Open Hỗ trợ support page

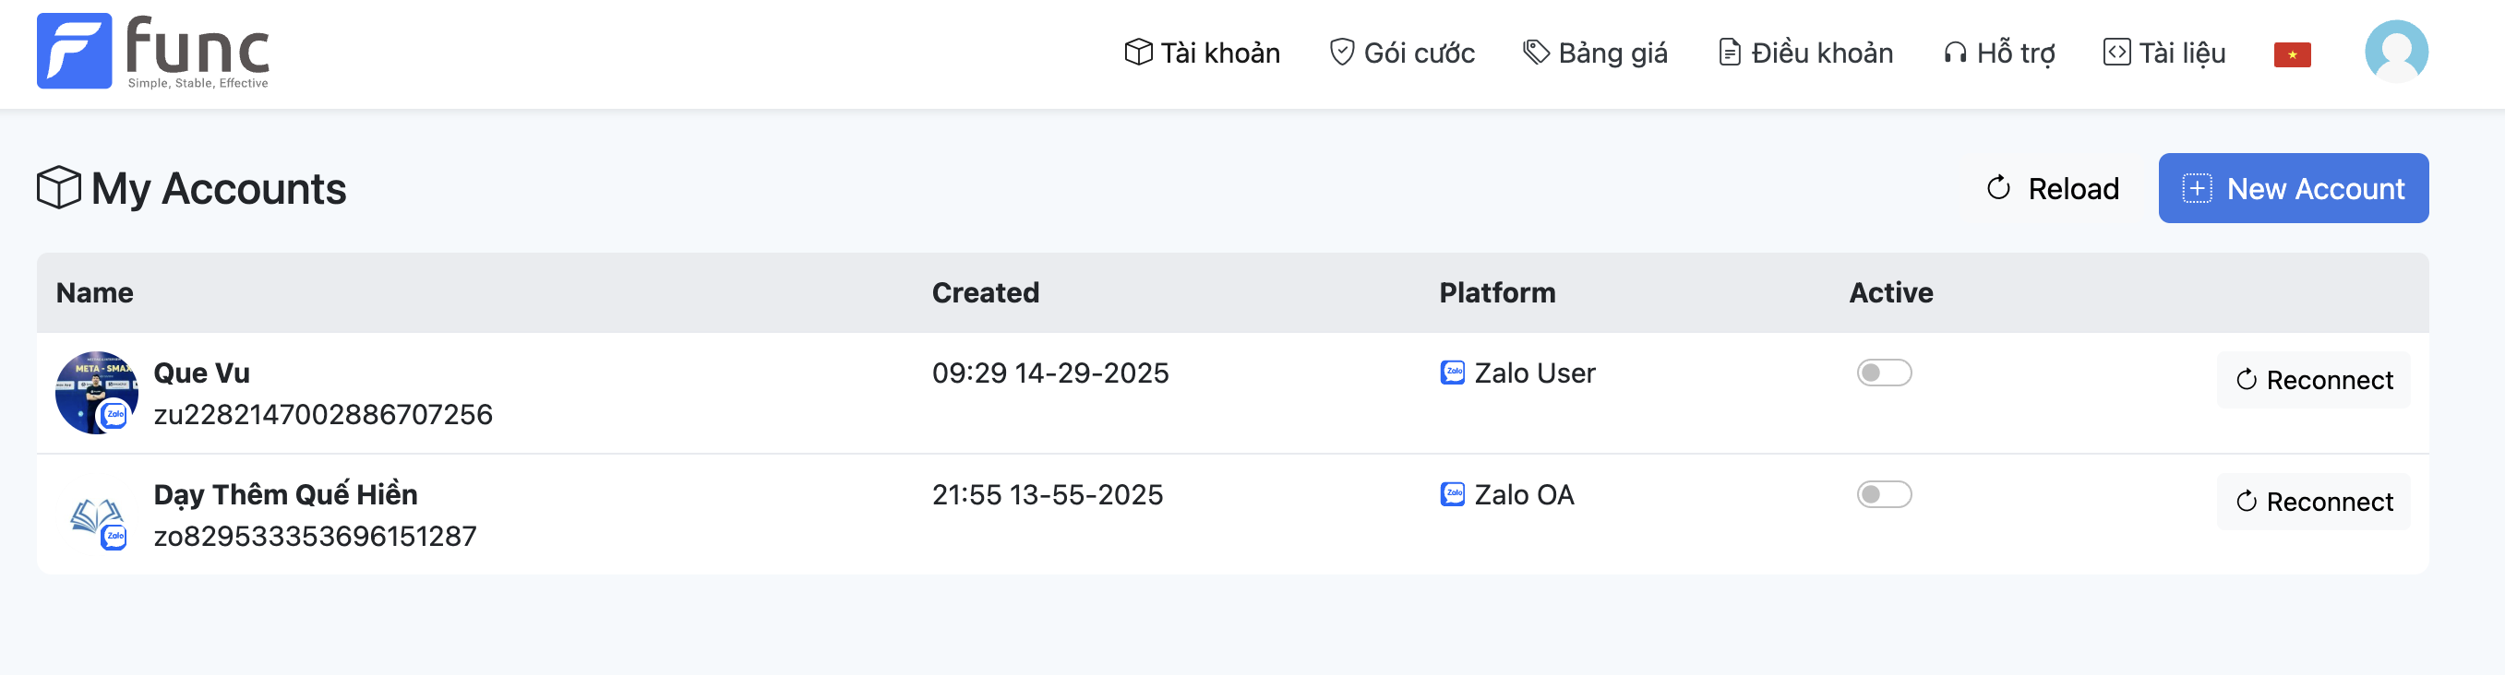pyautogui.click(x=1999, y=53)
